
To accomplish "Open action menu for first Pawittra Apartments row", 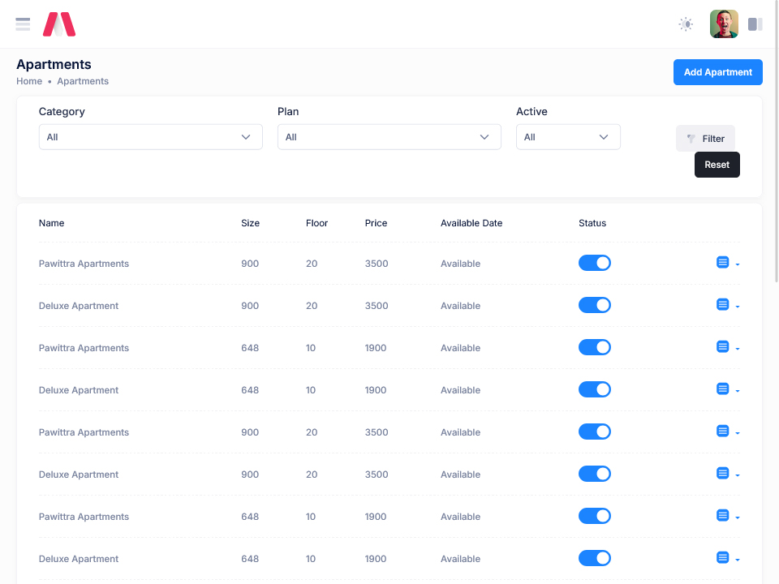I will coord(727,263).
